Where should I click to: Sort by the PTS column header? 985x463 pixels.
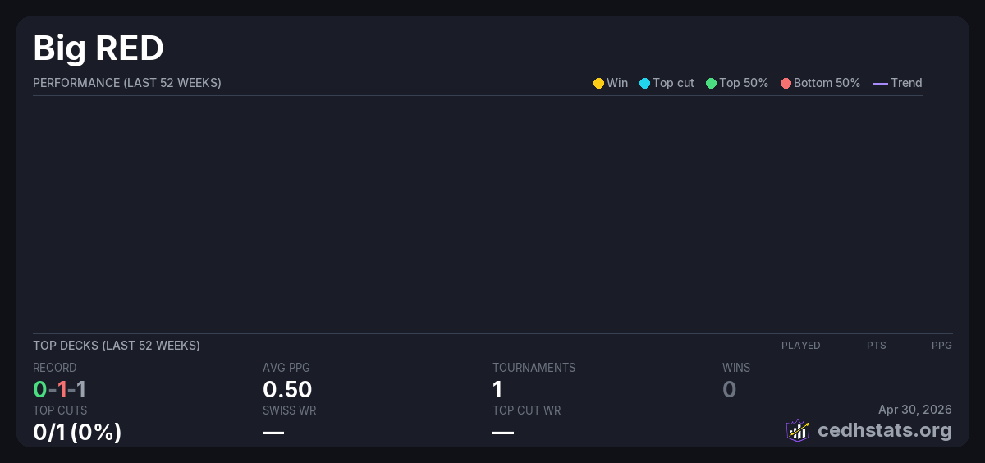pos(876,346)
